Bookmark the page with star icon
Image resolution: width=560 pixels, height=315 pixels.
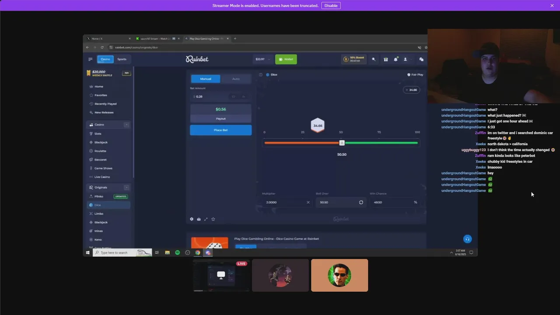coord(426,47)
